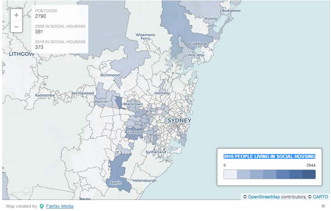This screenshot has height=211, width=331.
Task: Open the Fairfax Media link
Action: tap(59, 206)
